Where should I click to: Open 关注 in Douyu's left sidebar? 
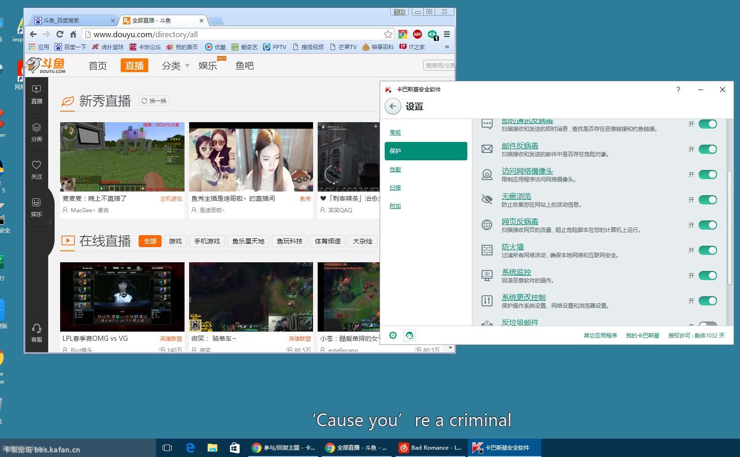coord(37,170)
